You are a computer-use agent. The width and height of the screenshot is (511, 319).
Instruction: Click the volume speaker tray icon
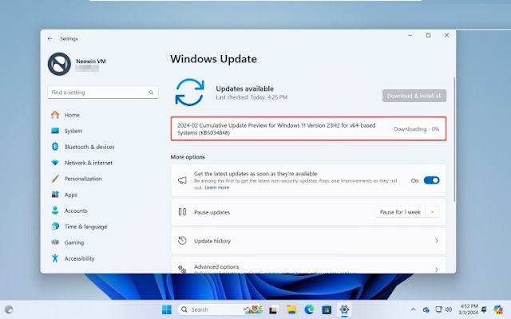[449, 309]
